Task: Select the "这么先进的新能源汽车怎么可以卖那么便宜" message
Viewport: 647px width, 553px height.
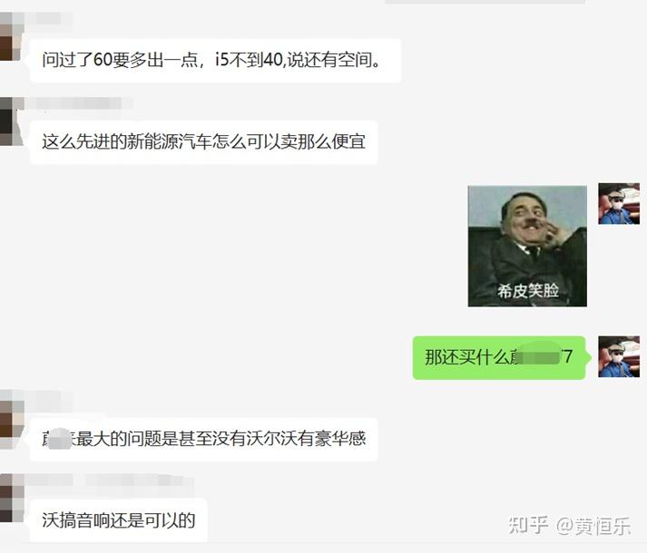Action: [x=204, y=142]
